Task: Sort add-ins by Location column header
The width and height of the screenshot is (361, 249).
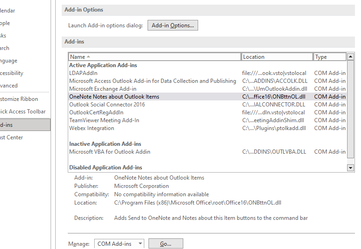Action: [x=277, y=57]
